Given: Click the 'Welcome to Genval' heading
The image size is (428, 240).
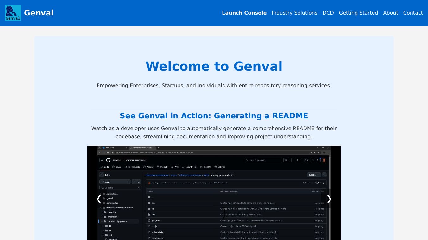Looking at the screenshot, I should 214,66.
